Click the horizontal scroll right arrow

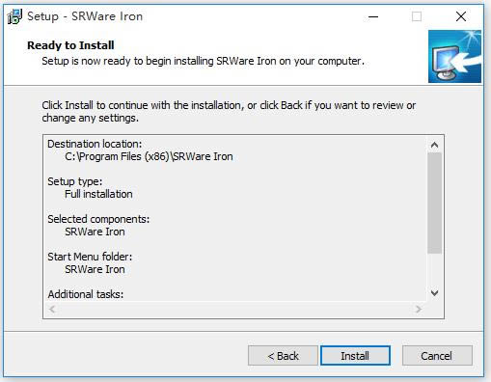coord(418,310)
